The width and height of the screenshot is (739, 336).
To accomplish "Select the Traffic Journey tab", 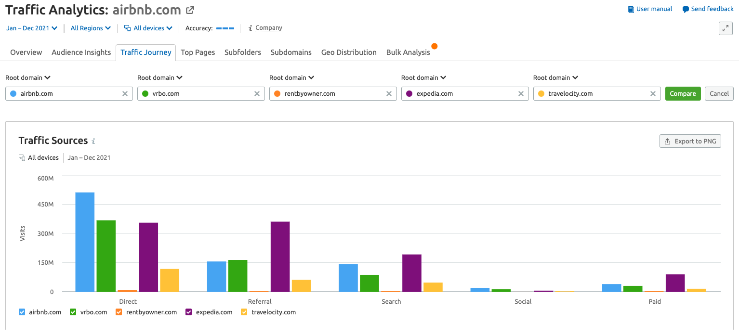I will (x=146, y=52).
